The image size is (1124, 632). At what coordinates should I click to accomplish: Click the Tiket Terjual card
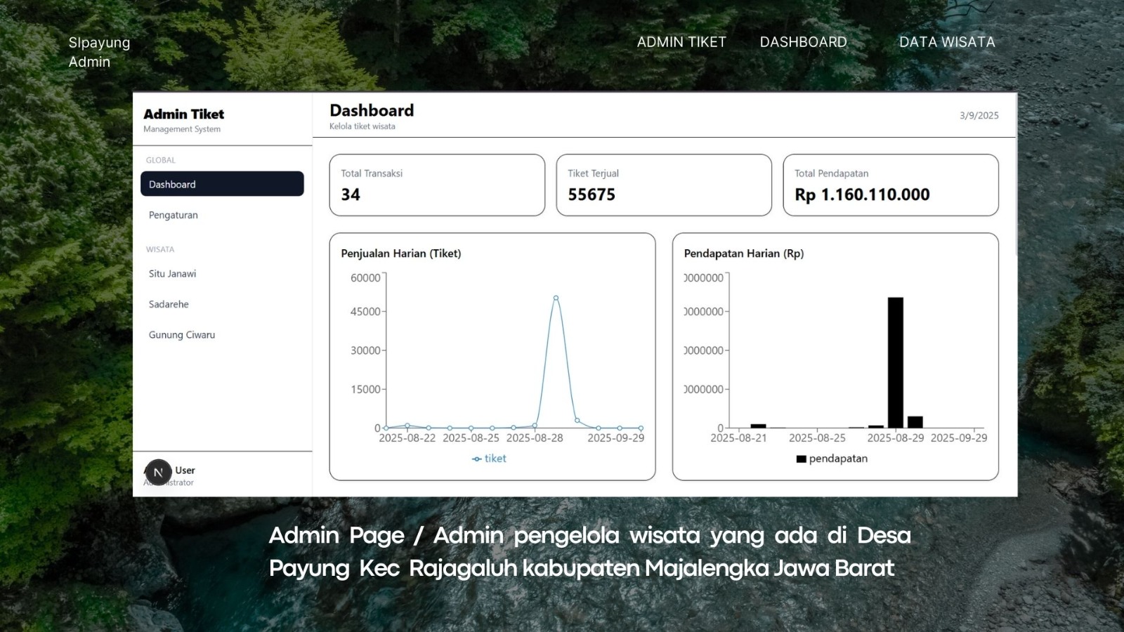pos(663,185)
